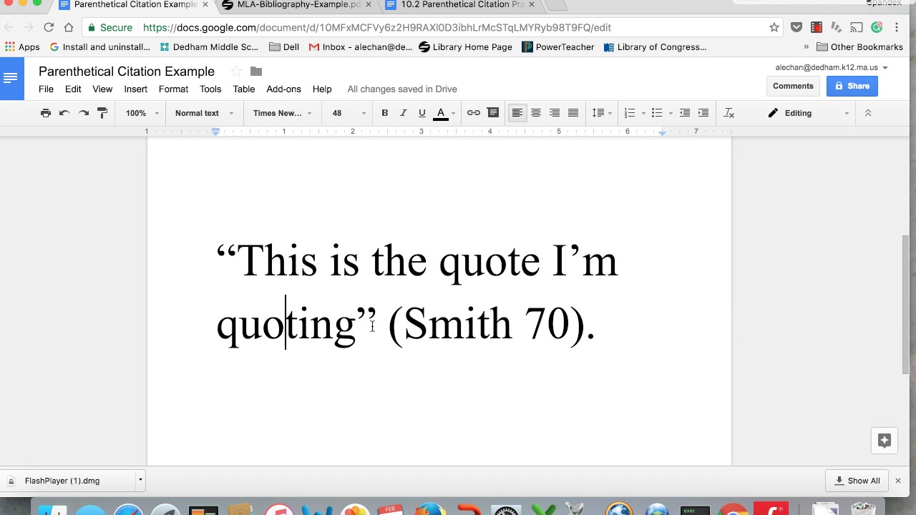916x515 pixels.
Task: Show the hidden bookmarks overflow chevron
Action: tap(807, 47)
